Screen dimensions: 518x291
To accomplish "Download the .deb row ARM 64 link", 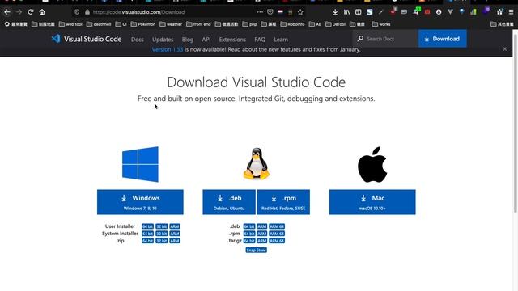I will 277,226.
